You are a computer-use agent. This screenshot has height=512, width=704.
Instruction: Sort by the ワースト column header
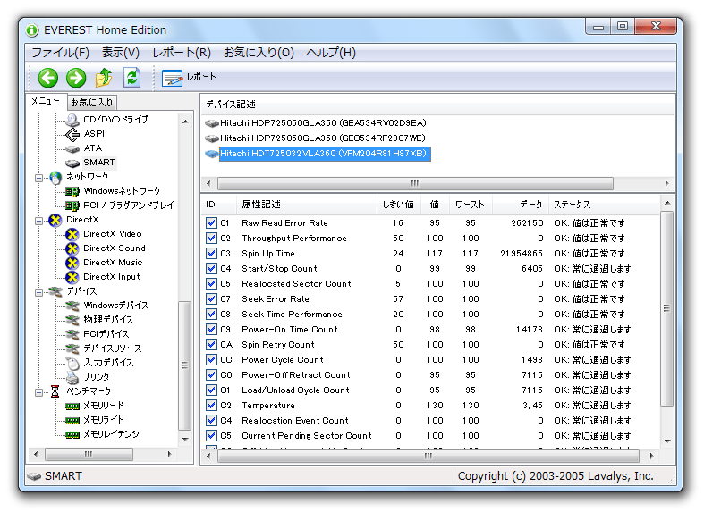[x=470, y=205]
